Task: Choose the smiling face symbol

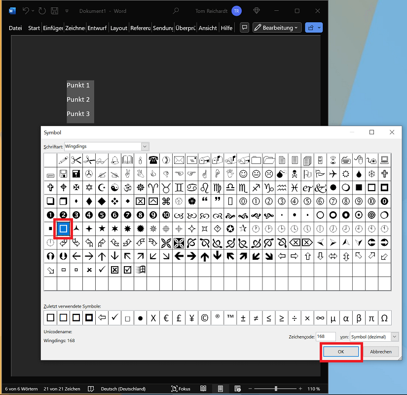Action: point(243,174)
